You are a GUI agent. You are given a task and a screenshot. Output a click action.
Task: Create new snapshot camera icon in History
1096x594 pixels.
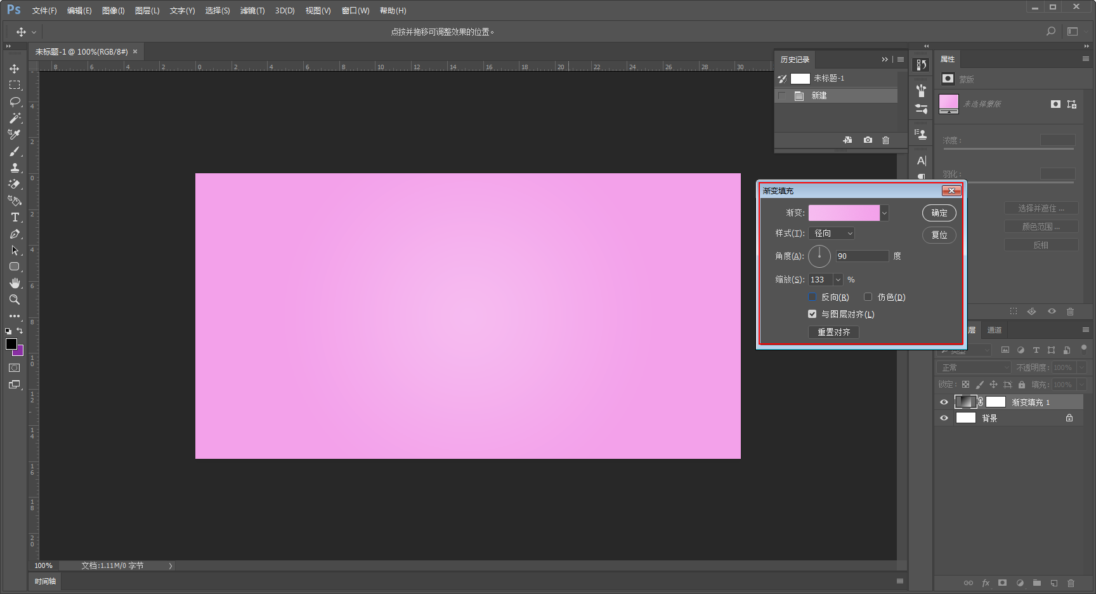coord(868,140)
